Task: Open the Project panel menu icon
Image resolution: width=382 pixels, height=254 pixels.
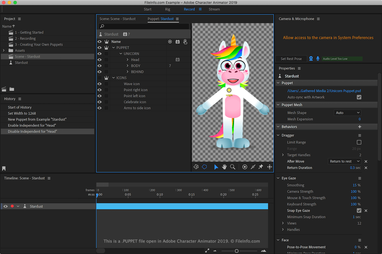Action: (x=19, y=19)
